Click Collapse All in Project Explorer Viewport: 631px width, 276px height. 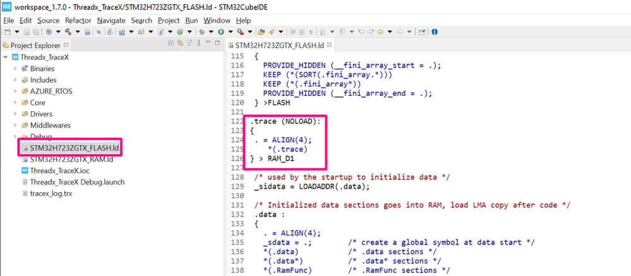pos(171,43)
